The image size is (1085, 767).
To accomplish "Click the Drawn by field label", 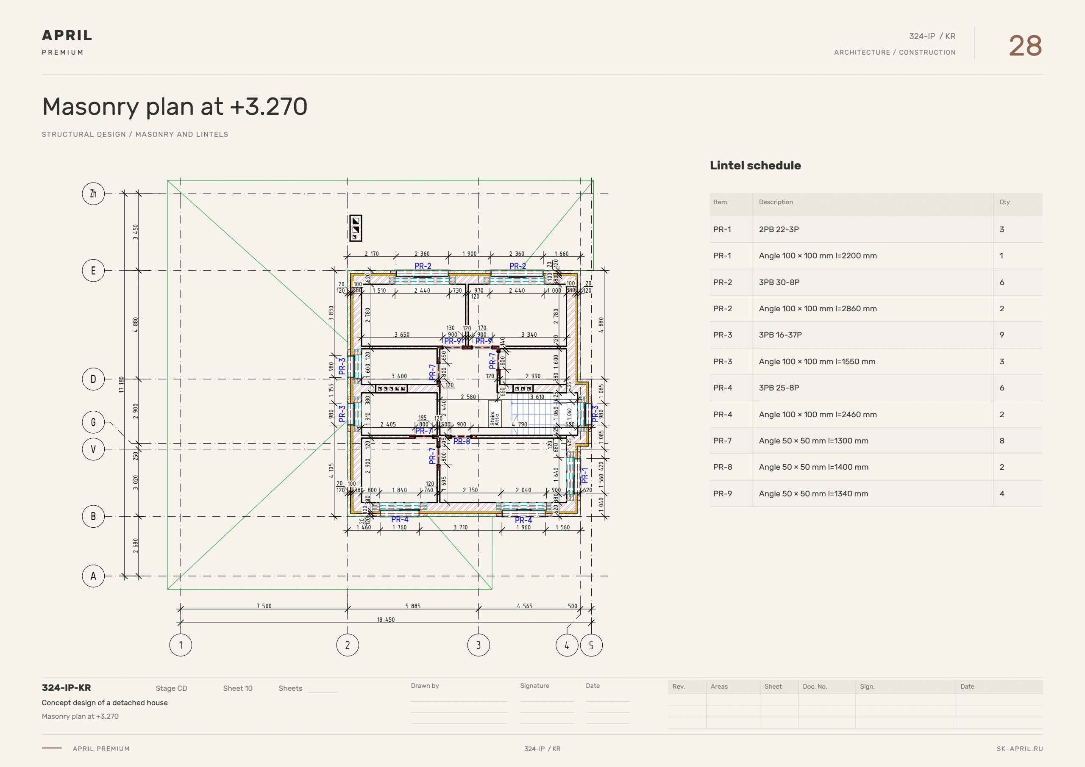I will click(x=425, y=686).
